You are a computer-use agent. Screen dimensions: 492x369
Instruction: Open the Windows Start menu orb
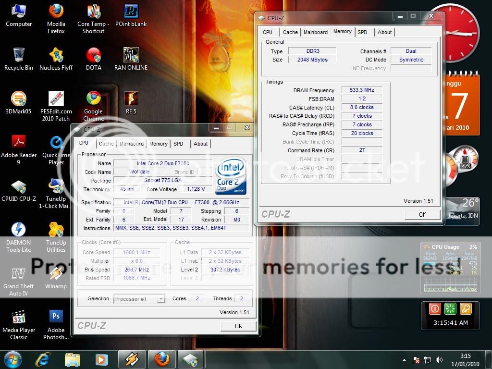coord(12,359)
